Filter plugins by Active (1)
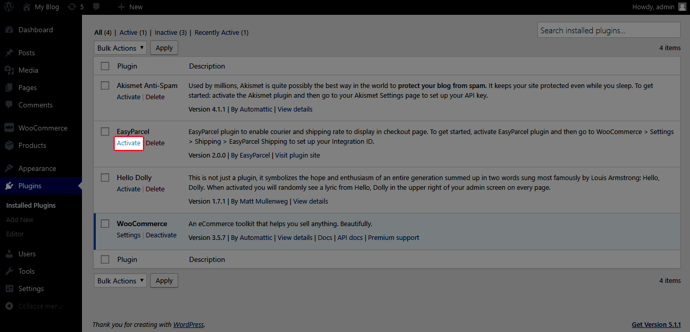The width and height of the screenshot is (690, 332). coord(133,32)
